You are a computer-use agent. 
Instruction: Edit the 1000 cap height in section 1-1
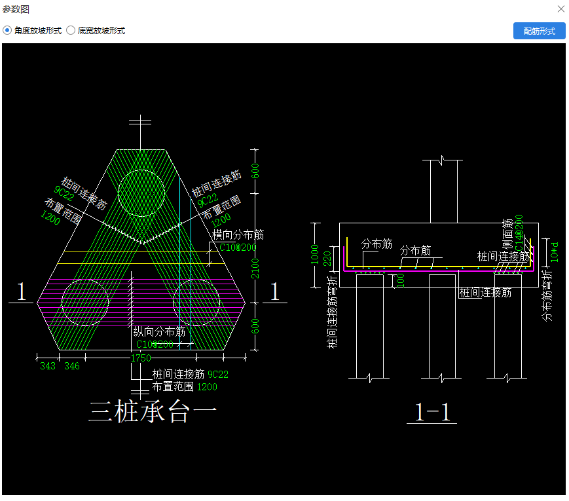pos(314,255)
